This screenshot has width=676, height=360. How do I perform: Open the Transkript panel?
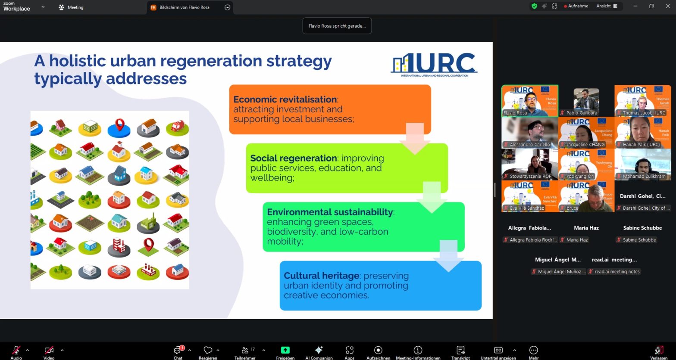coord(460,351)
